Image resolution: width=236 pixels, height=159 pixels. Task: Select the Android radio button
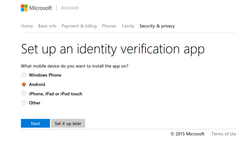(x=24, y=84)
